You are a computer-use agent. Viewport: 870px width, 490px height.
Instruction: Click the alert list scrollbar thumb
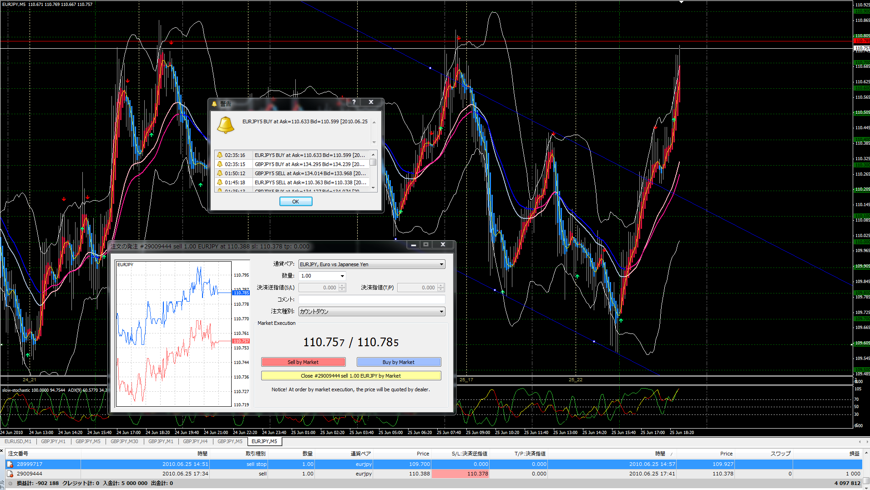click(373, 162)
